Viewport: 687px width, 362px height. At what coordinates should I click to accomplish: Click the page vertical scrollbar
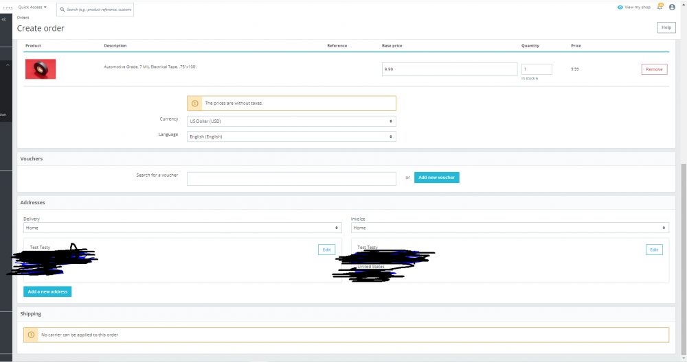click(684, 258)
